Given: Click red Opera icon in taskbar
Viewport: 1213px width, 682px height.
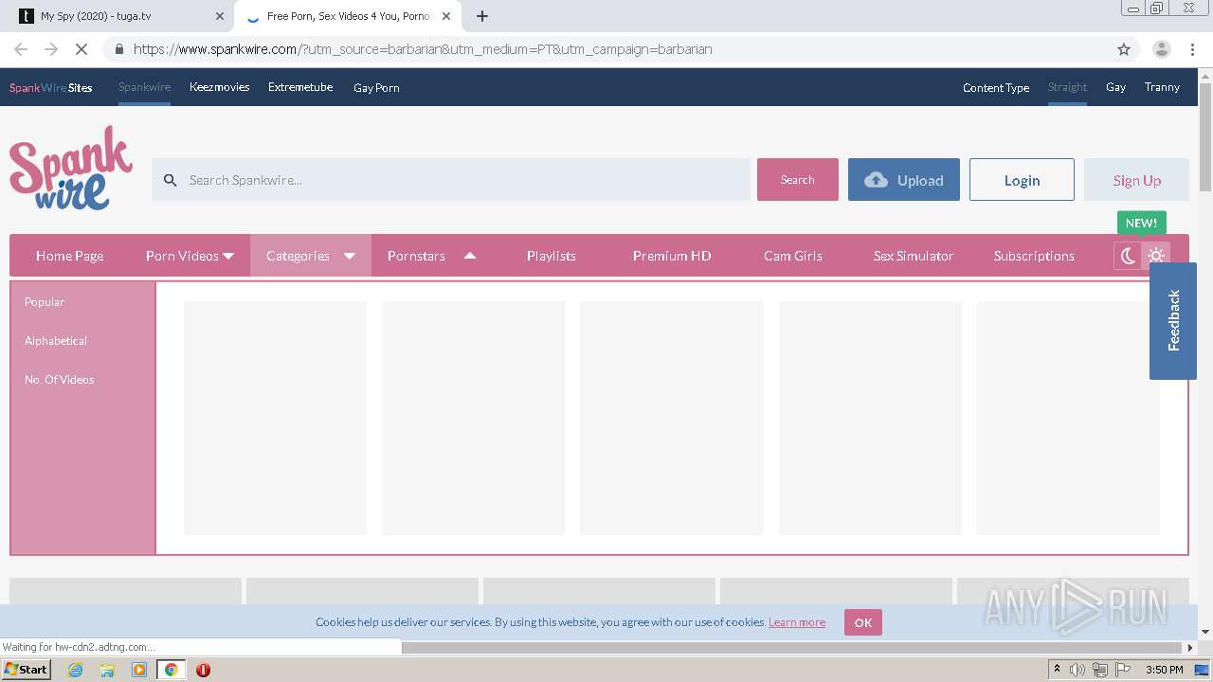Looking at the screenshot, I should [203, 670].
